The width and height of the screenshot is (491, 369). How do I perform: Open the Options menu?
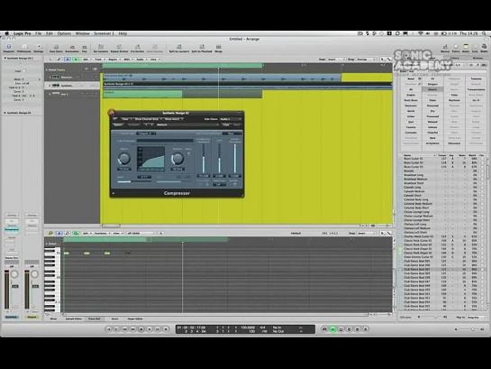coord(64,33)
